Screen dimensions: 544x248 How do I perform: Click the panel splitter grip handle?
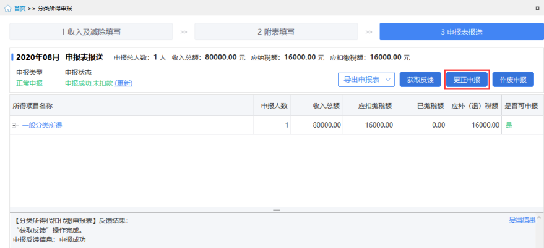click(277, 210)
